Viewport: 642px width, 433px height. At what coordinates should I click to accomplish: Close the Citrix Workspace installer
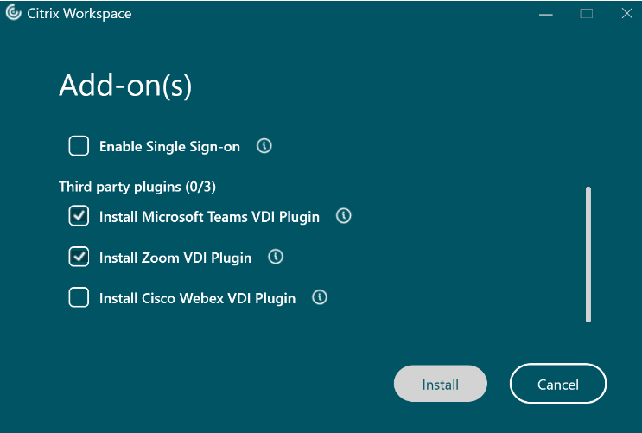point(626,14)
